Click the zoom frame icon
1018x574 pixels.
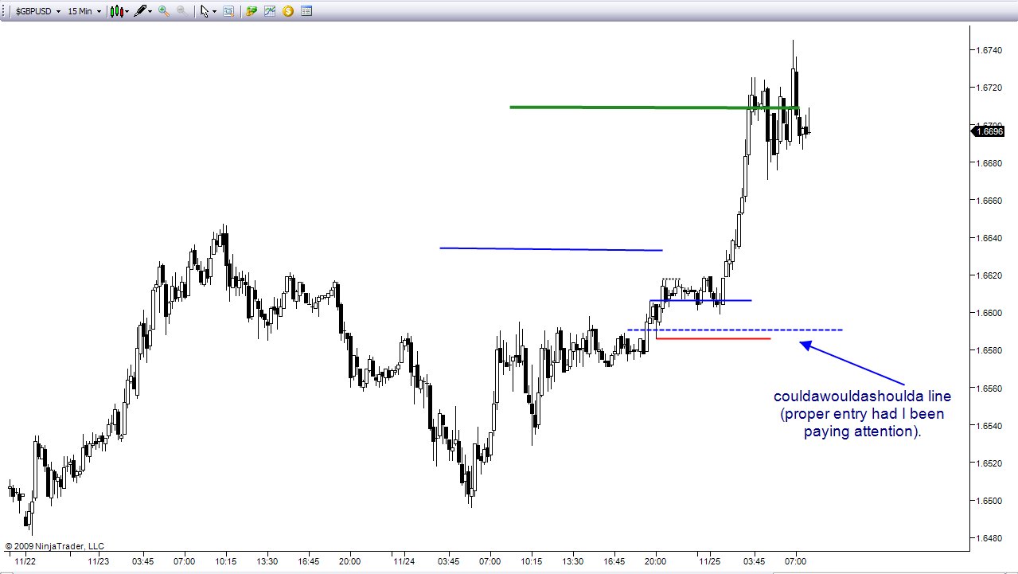(228, 11)
